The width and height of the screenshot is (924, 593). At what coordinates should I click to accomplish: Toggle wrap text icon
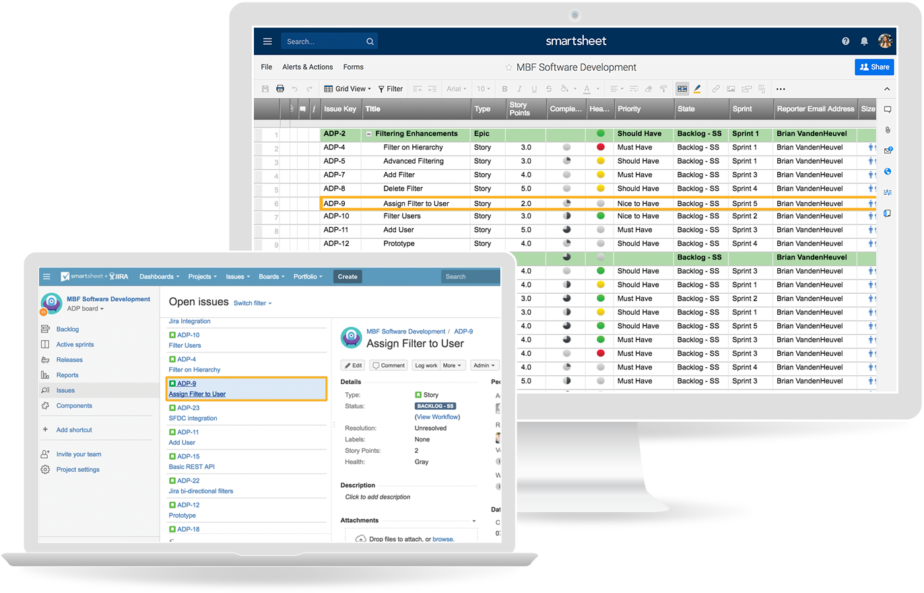click(634, 88)
